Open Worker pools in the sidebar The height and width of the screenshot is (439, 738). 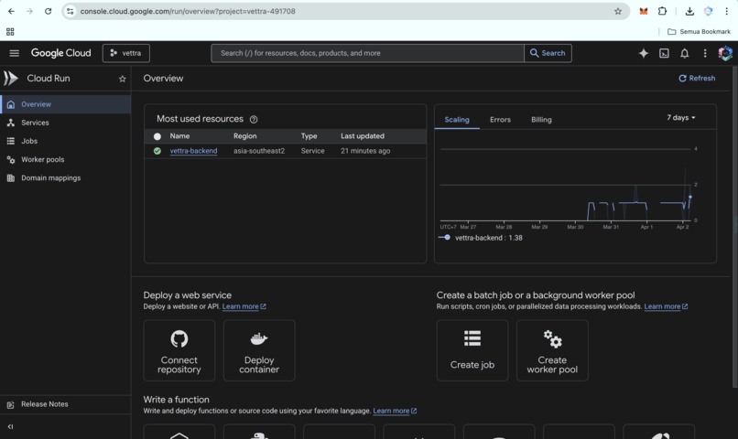[65, 159]
